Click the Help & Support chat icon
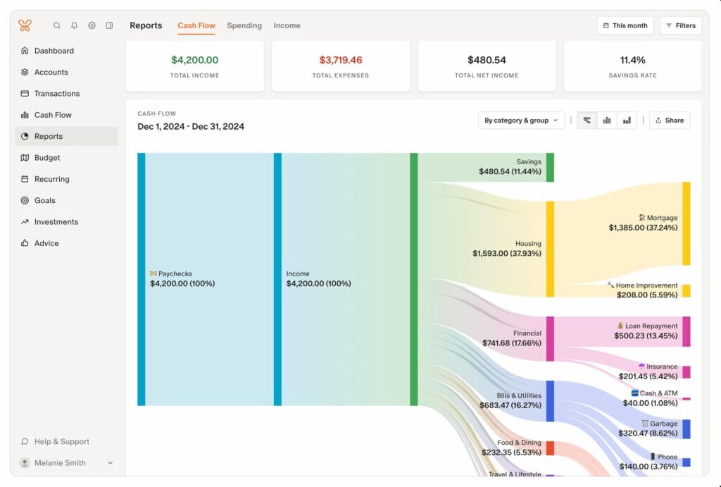This screenshot has width=721, height=487. pyautogui.click(x=25, y=441)
